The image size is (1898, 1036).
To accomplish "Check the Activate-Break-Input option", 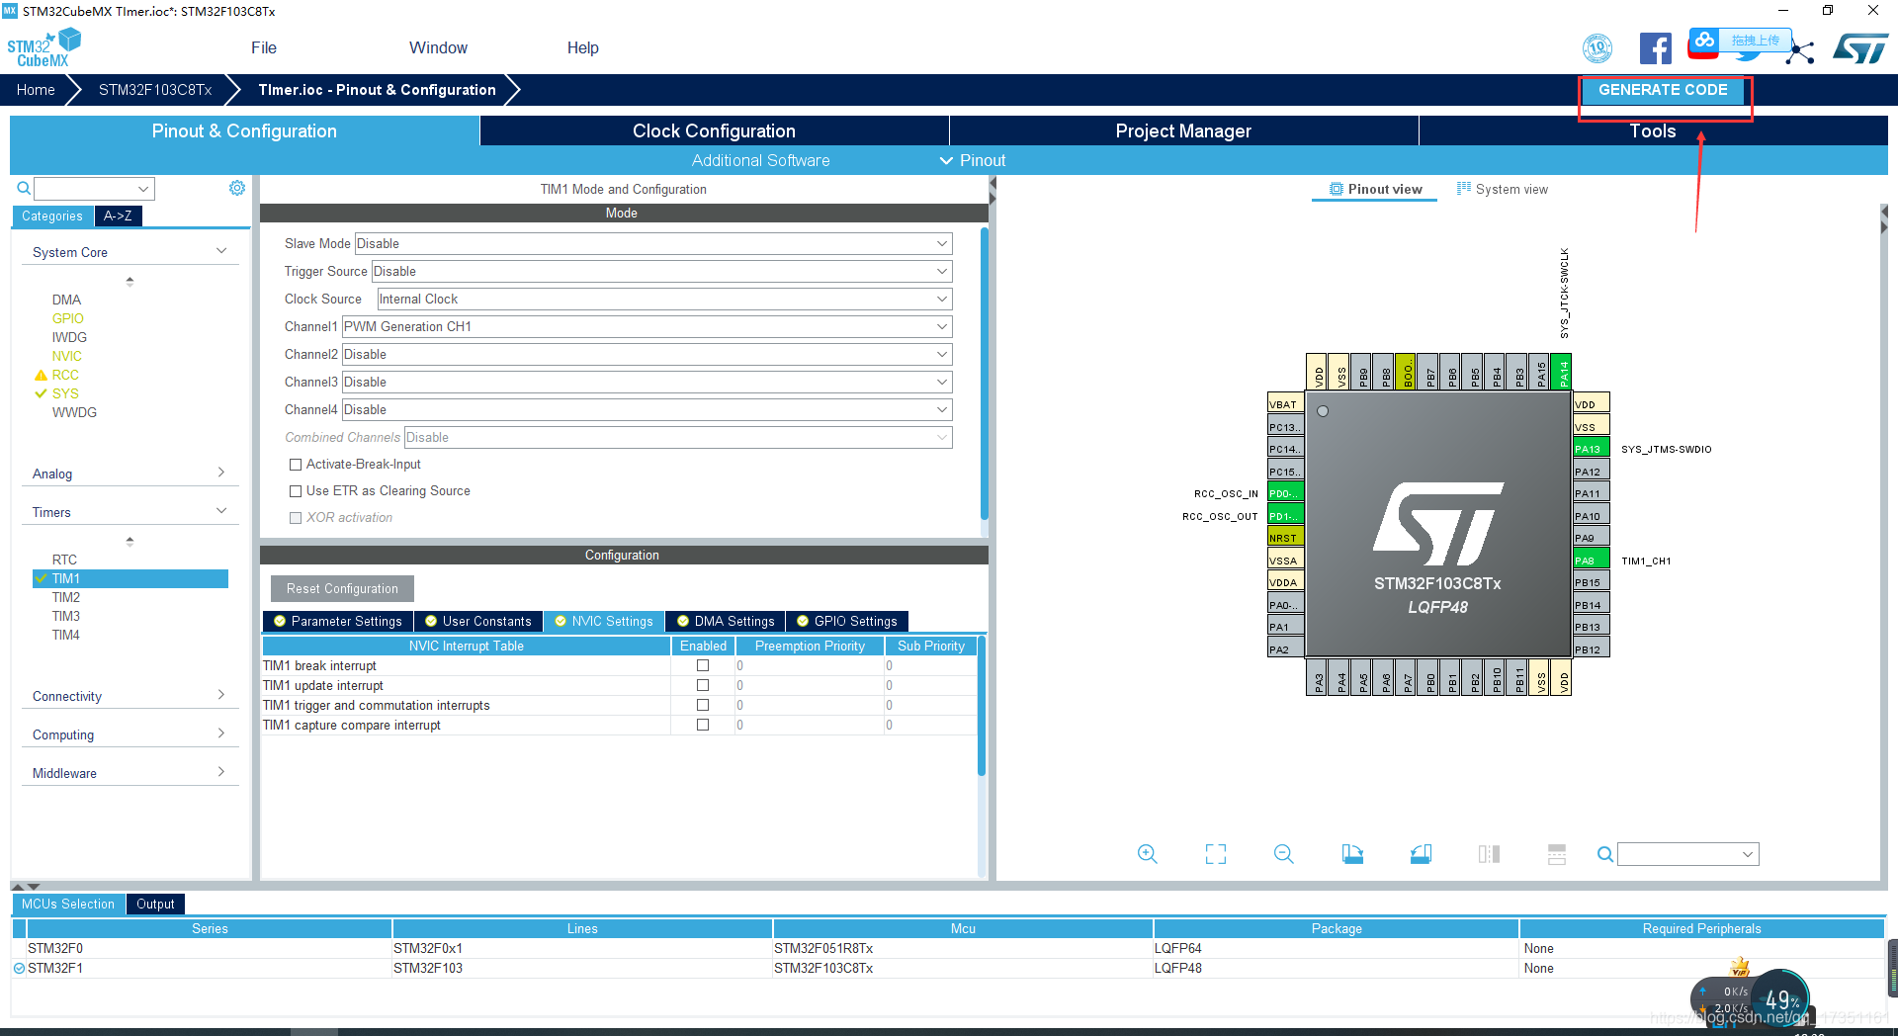I will click(295, 465).
